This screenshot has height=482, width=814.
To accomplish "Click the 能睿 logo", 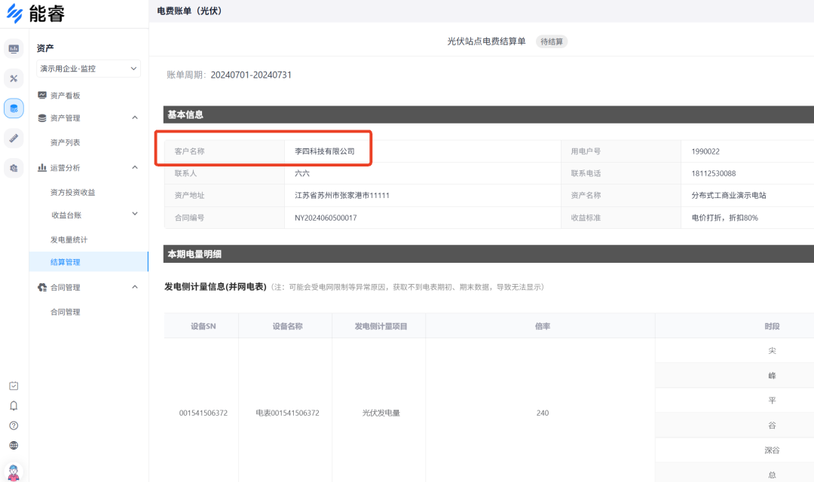I will click(35, 13).
